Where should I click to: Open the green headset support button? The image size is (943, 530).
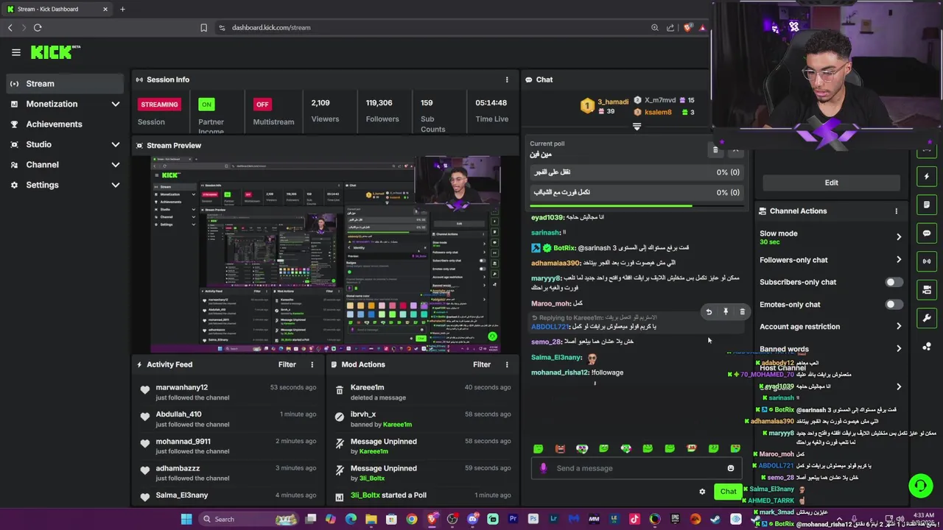[x=920, y=486]
